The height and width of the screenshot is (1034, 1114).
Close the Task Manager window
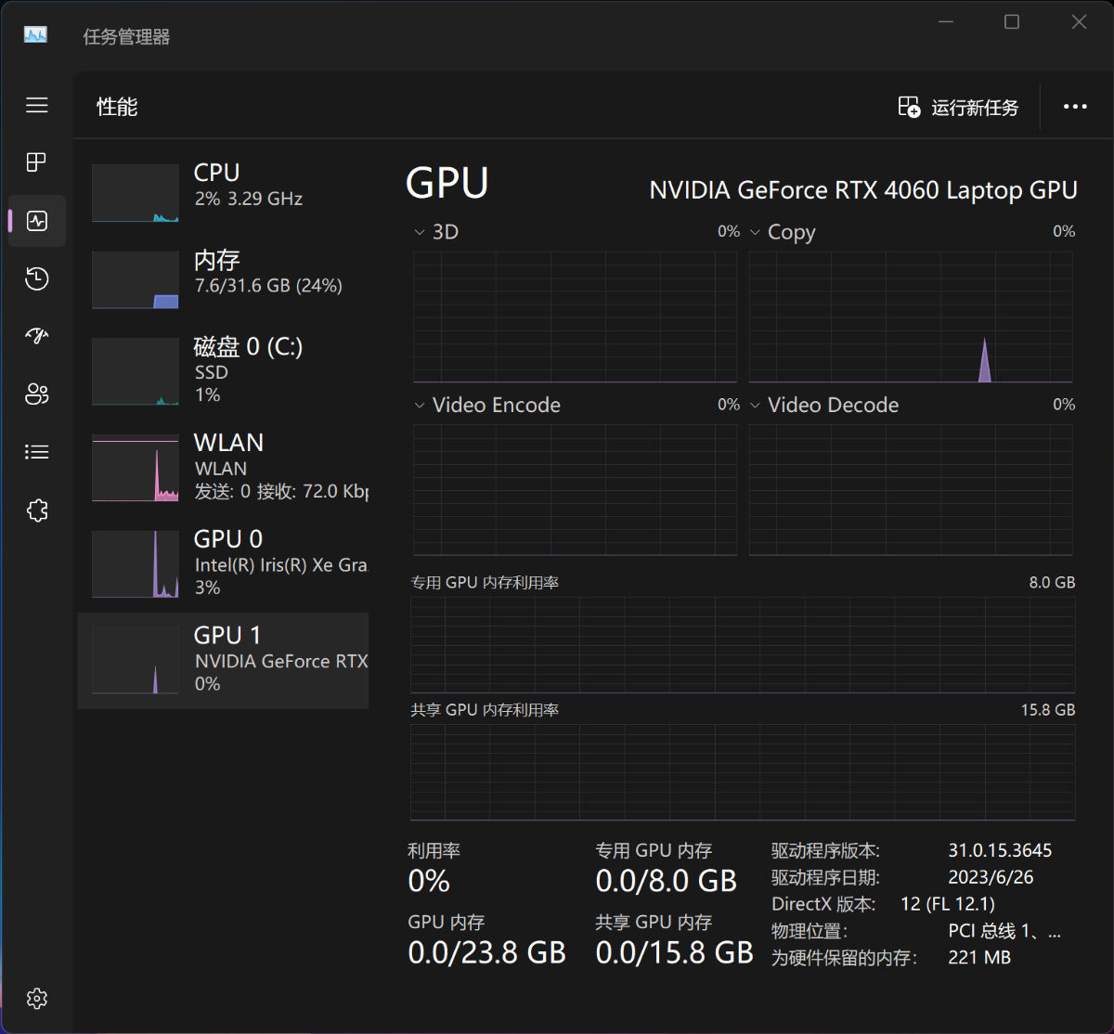(1079, 22)
